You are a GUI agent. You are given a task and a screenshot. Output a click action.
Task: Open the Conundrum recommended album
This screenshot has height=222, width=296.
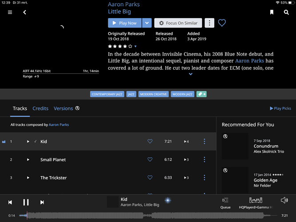[266, 146]
